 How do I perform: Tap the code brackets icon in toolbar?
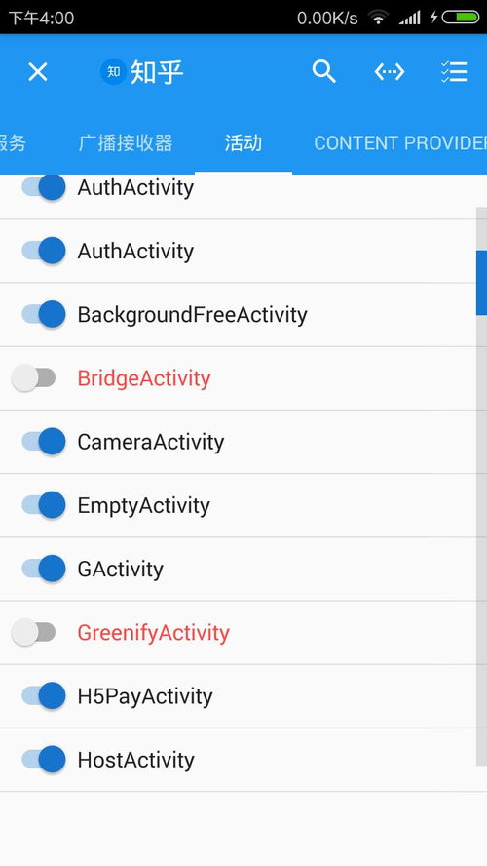coord(390,72)
